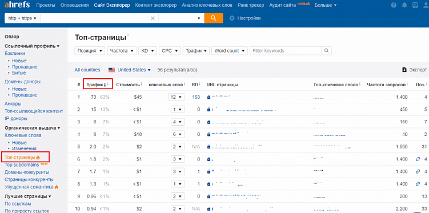The width and height of the screenshot is (429, 213).
Task: Click info icon beside Топ-ключевое слово header
Action: tap(360, 84)
